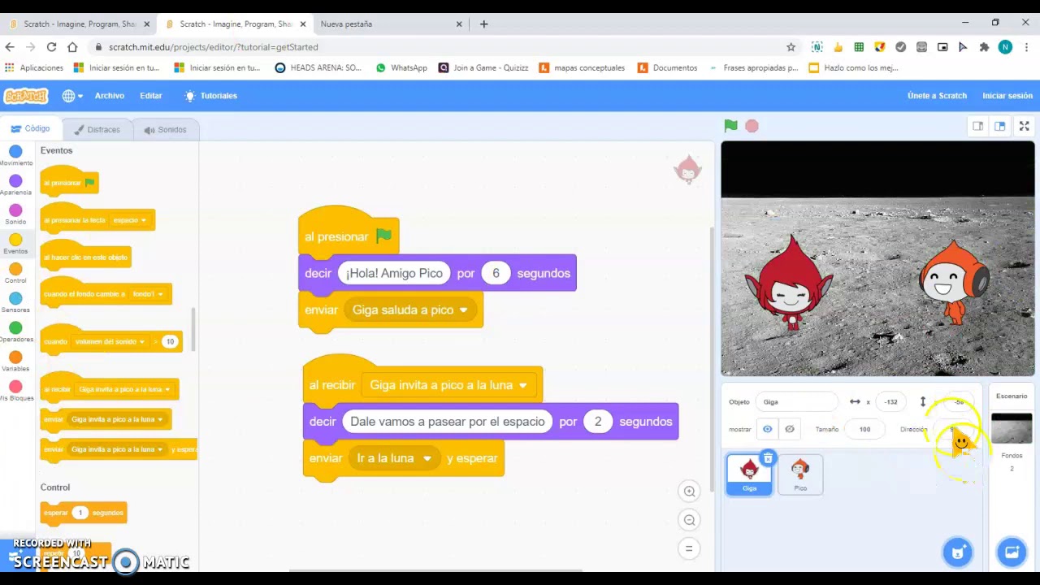Open the 'fondo1' backdrop dropdown in palette
1040x585 pixels.
click(x=149, y=294)
